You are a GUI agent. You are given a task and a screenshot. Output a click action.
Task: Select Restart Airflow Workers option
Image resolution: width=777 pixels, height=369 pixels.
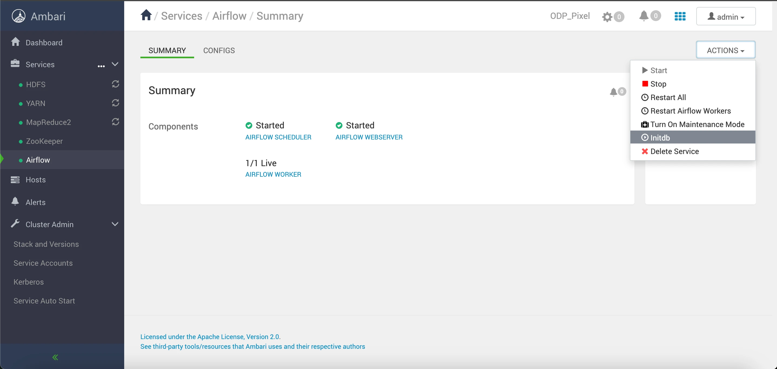coord(692,111)
